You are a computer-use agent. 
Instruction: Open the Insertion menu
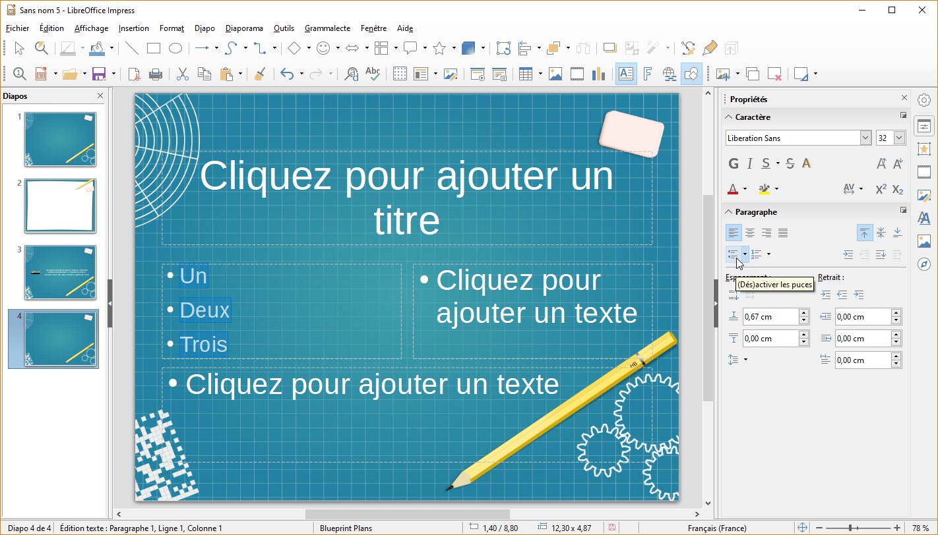point(134,28)
